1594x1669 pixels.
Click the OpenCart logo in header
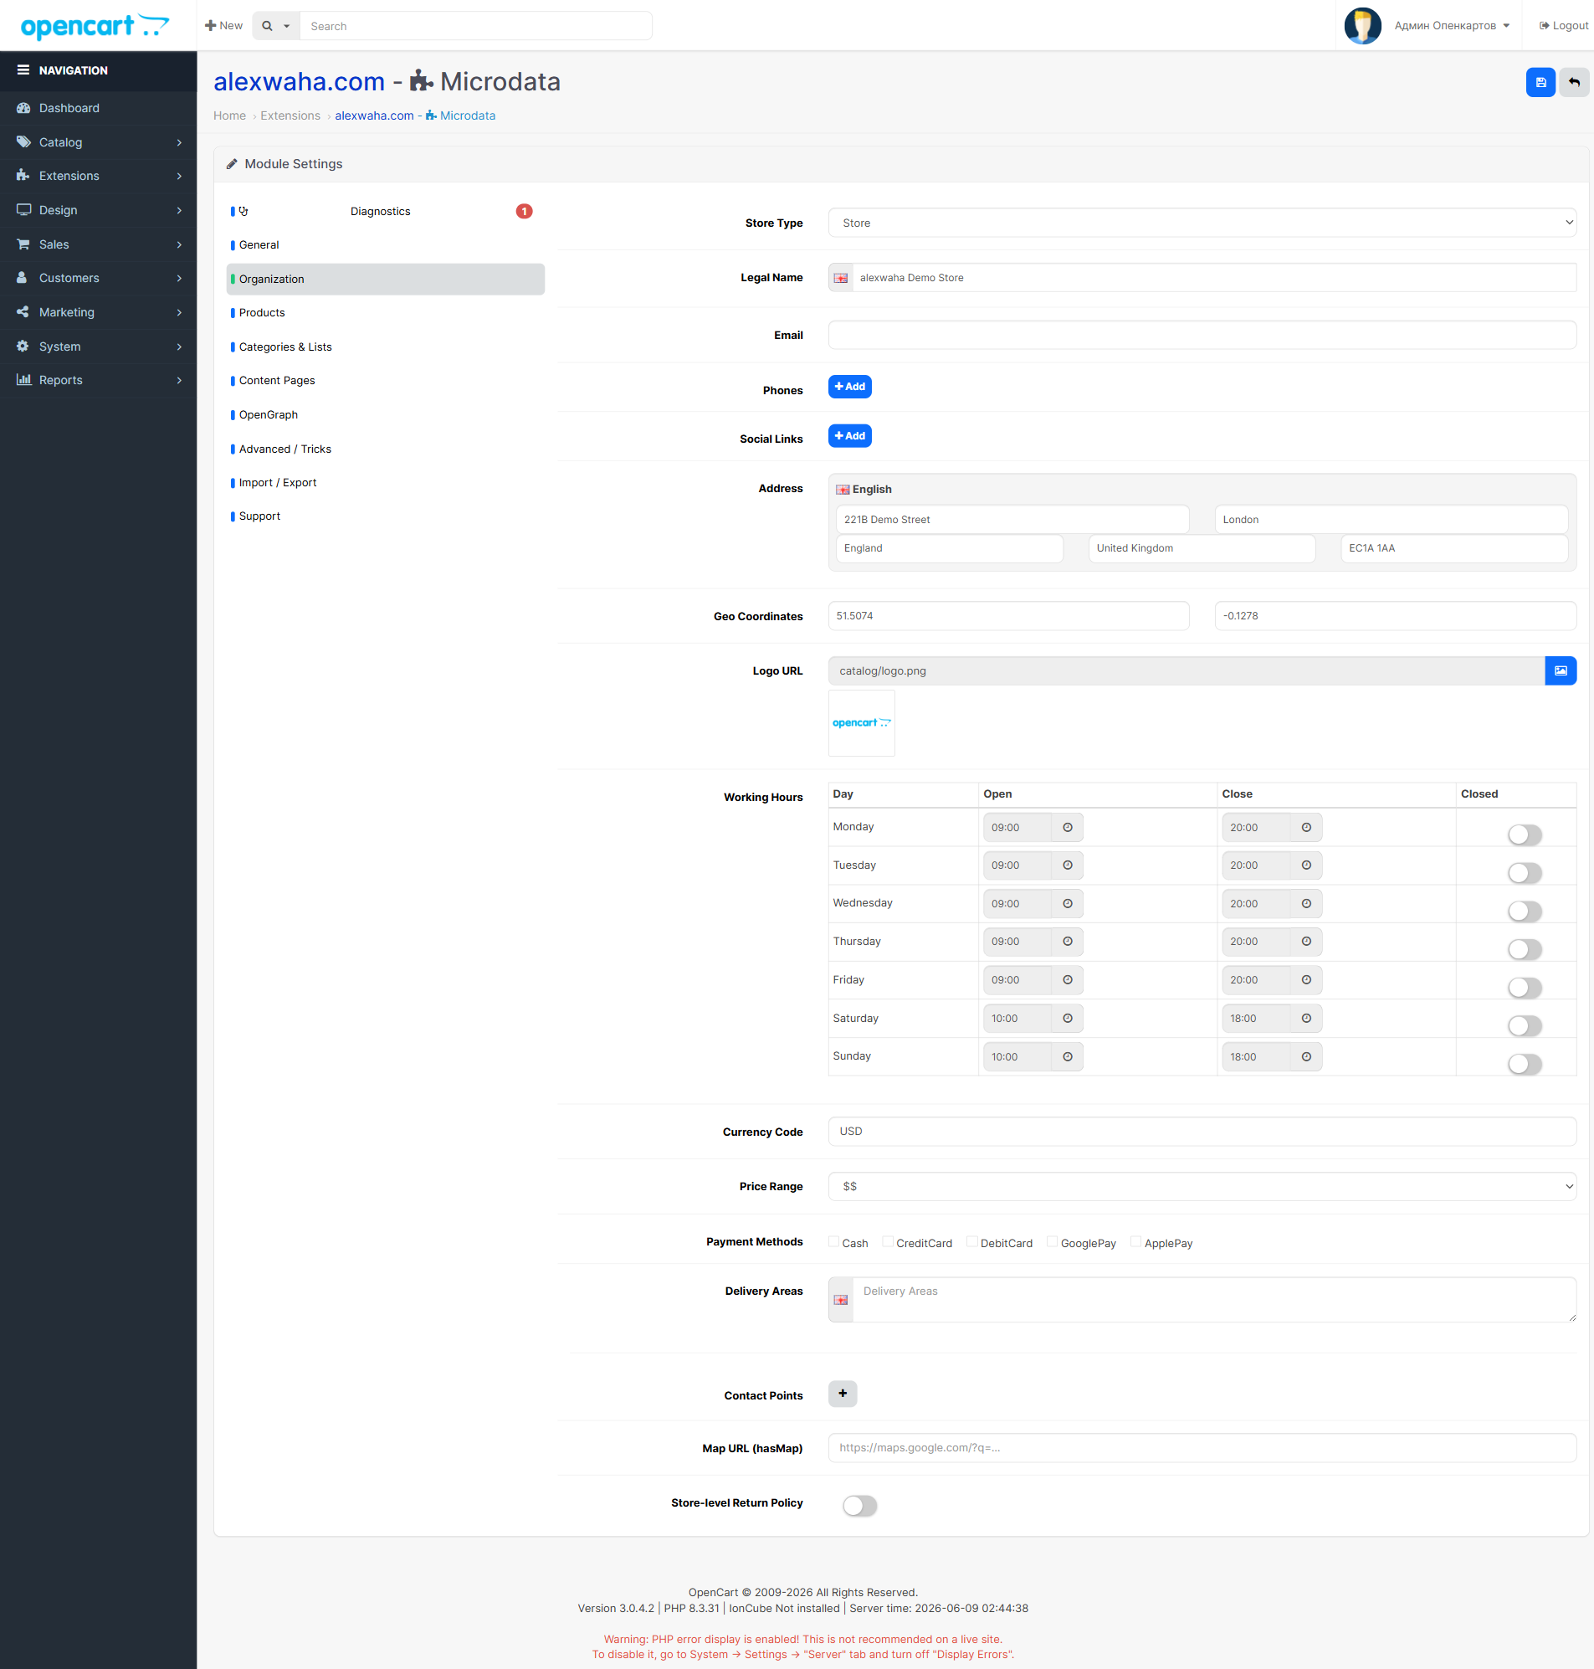click(95, 25)
